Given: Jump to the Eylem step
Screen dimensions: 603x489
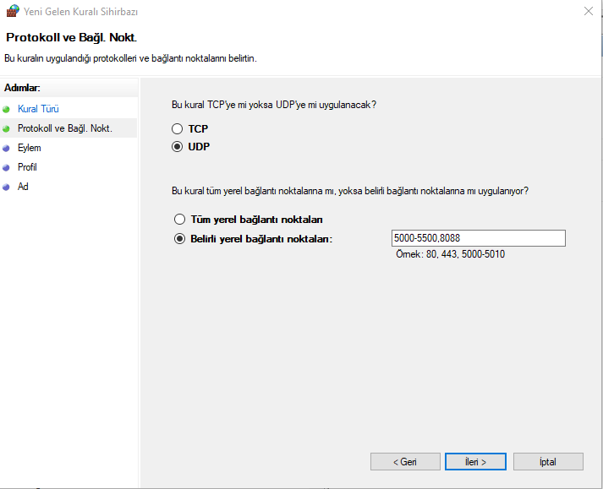Looking at the screenshot, I should (30, 148).
